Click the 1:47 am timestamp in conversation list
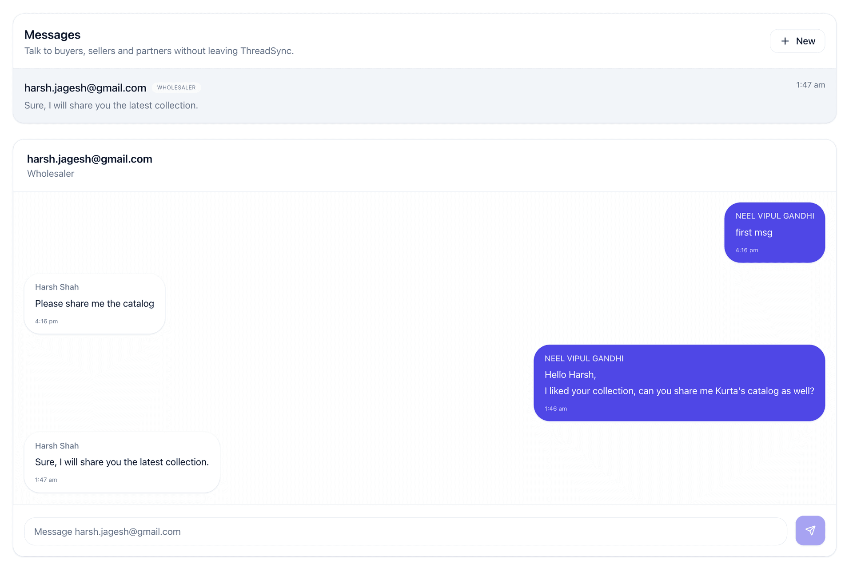The width and height of the screenshot is (853, 568). pyautogui.click(x=810, y=85)
